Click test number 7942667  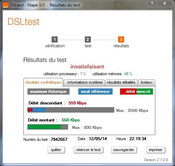tap(59, 139)
